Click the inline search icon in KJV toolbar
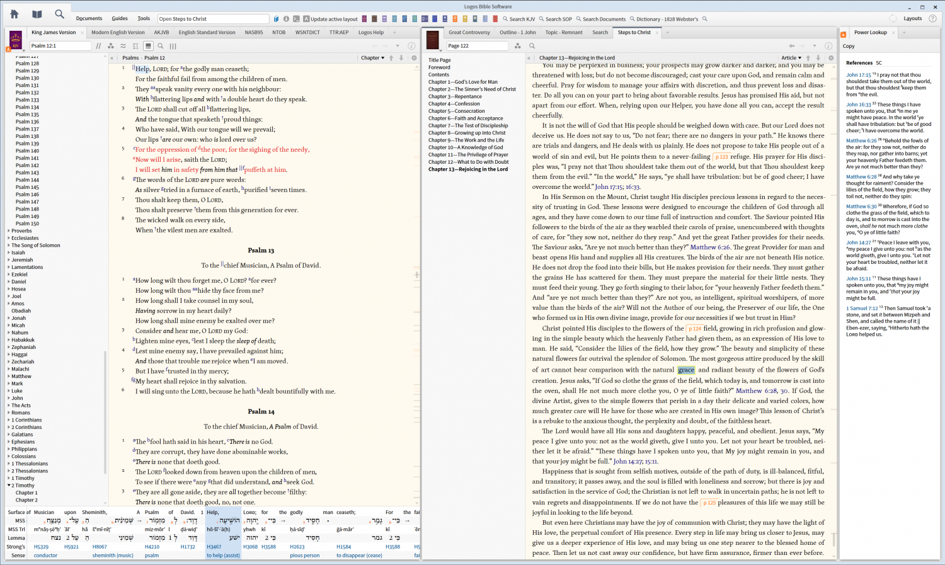The width and height of the screenshot is (945, 565). click(x=161, y=46)
